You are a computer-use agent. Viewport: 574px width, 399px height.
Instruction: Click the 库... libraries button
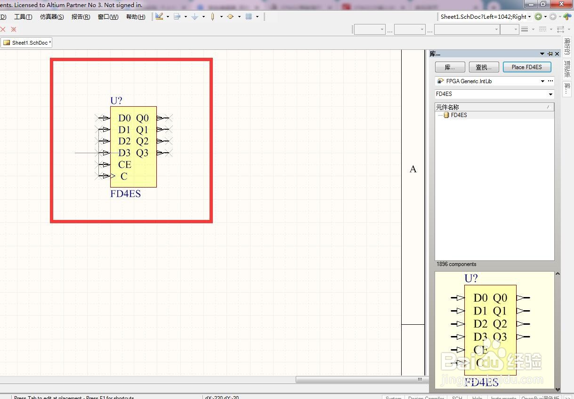click(x=450, y=67)
